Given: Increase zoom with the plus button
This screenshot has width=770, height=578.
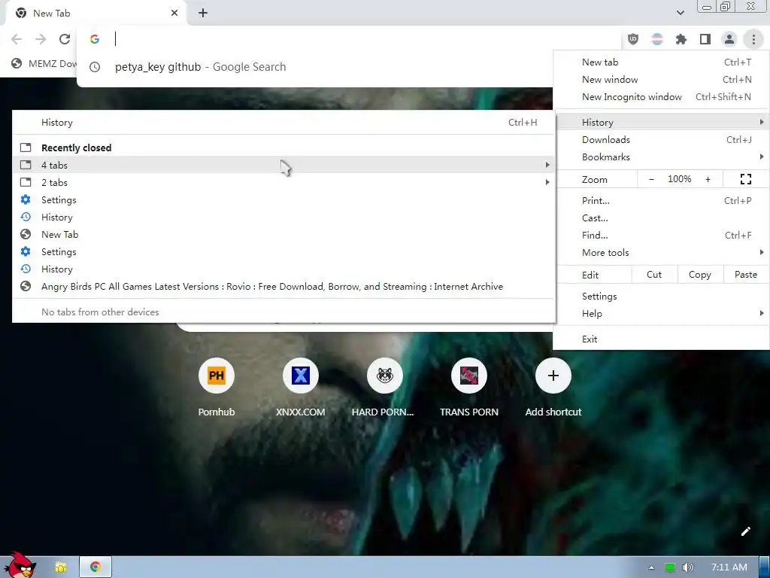Looking at the screenshot, I should [708, 179].
